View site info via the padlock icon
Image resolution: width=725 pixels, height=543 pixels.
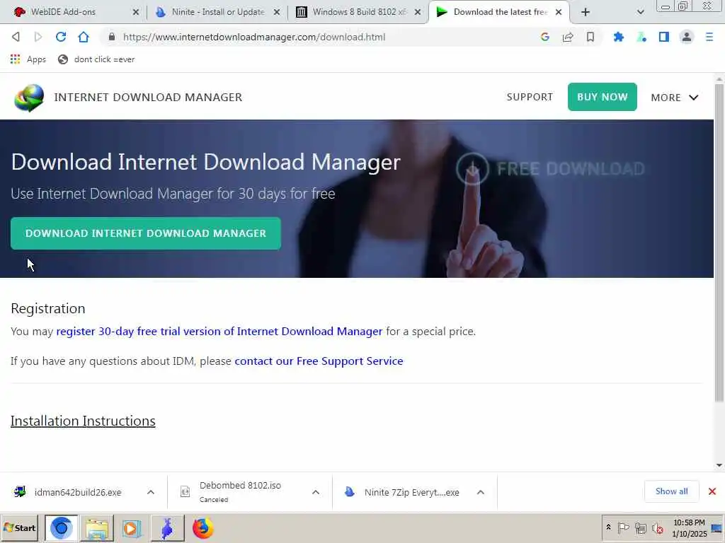point(111,37)
